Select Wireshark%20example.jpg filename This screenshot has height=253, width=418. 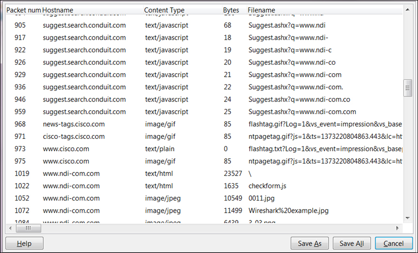point(288,211)
